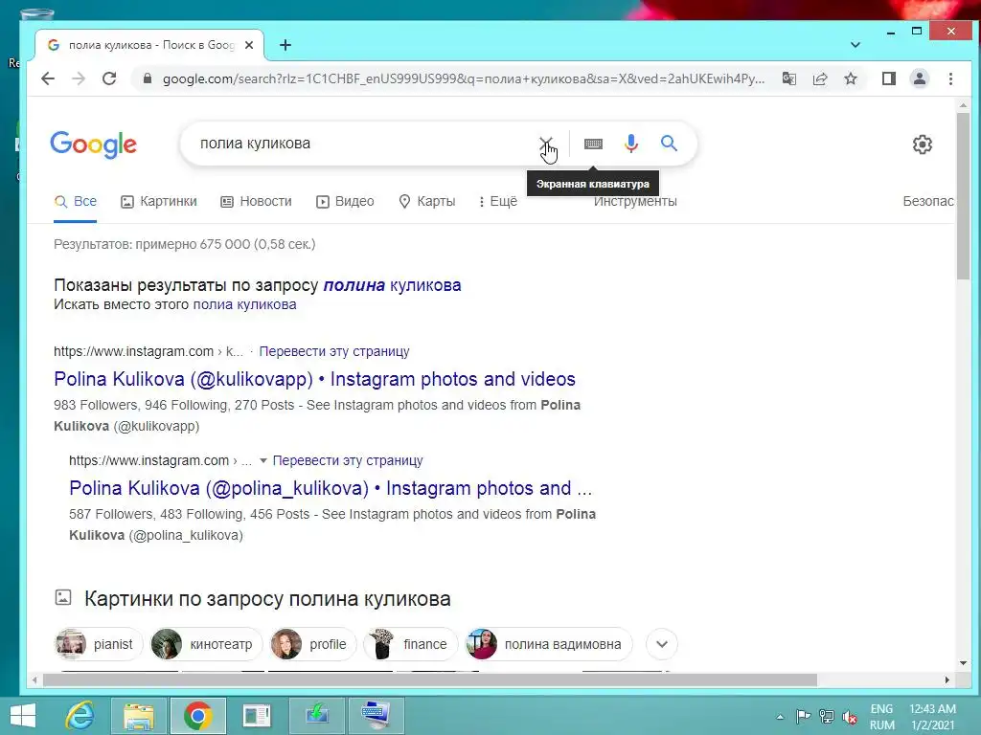Select the profile image filter chip
Screen dimensions: 981x735
313,644
